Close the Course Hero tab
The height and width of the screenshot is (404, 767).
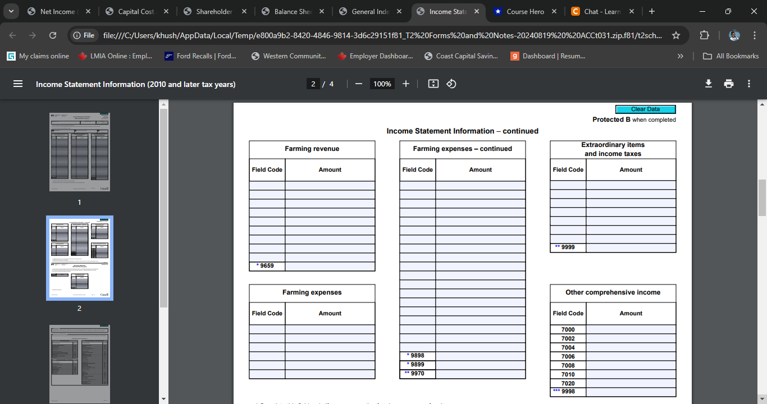pos(554,11)
